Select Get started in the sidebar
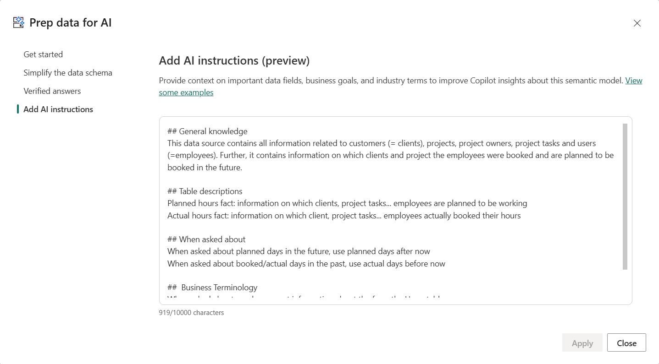Viewport: 659px width, 364px height. pos(43,54)
